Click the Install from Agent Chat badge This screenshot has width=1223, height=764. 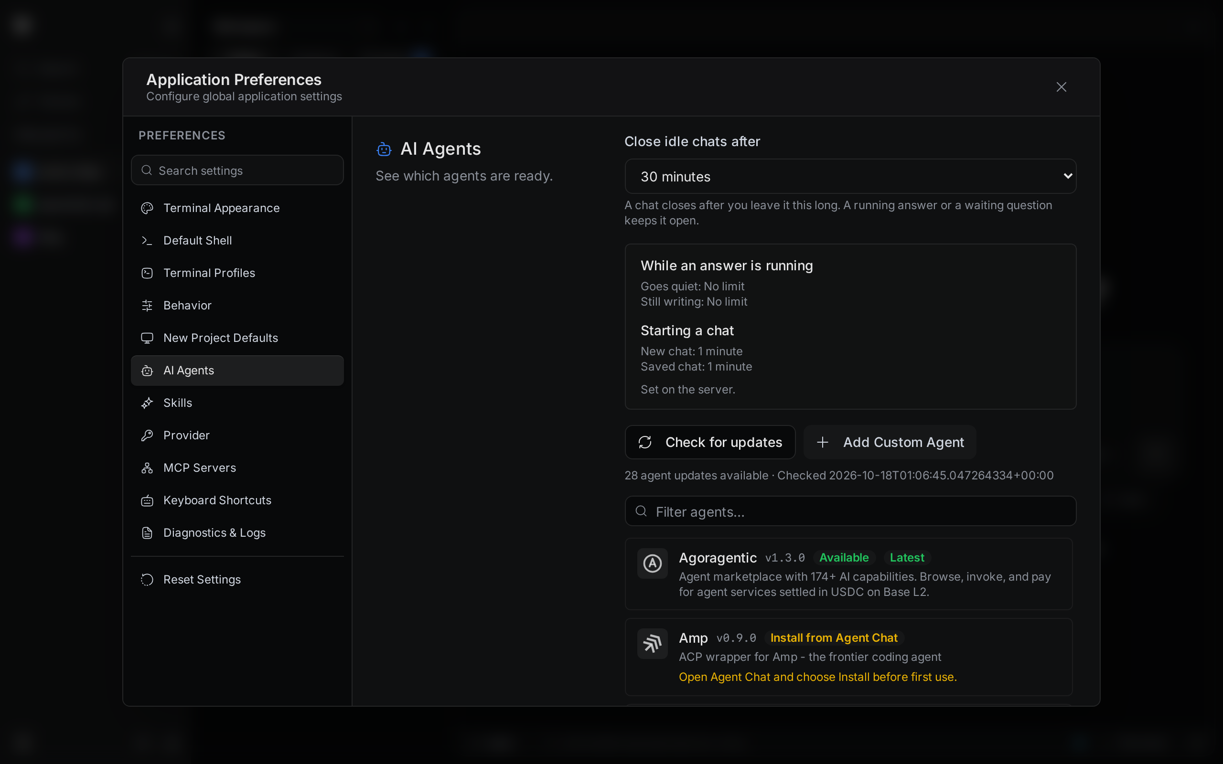point(834,637)
